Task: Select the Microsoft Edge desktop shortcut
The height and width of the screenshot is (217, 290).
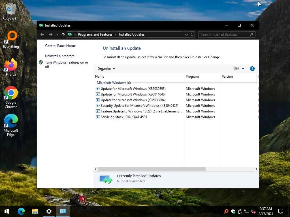Action: pos(11,125)
